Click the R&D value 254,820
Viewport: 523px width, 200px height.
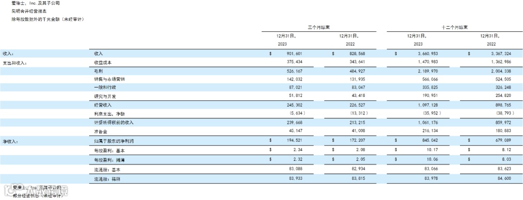pos(503,96)
